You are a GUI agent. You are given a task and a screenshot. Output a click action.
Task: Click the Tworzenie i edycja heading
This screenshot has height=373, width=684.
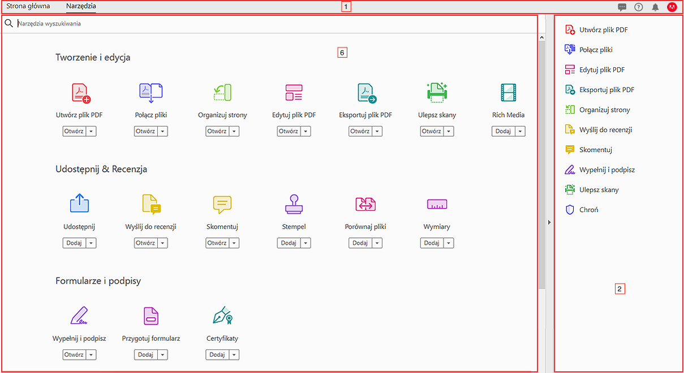click(93, 57)
